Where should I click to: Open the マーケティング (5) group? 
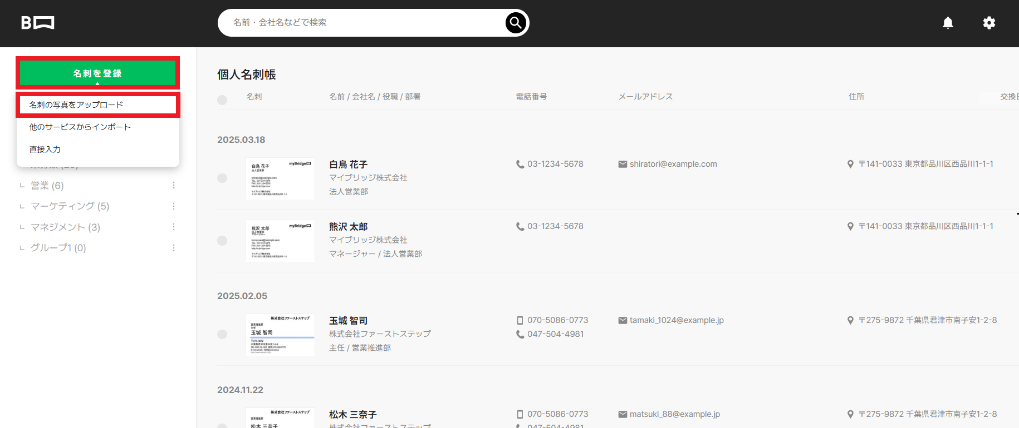70,206
